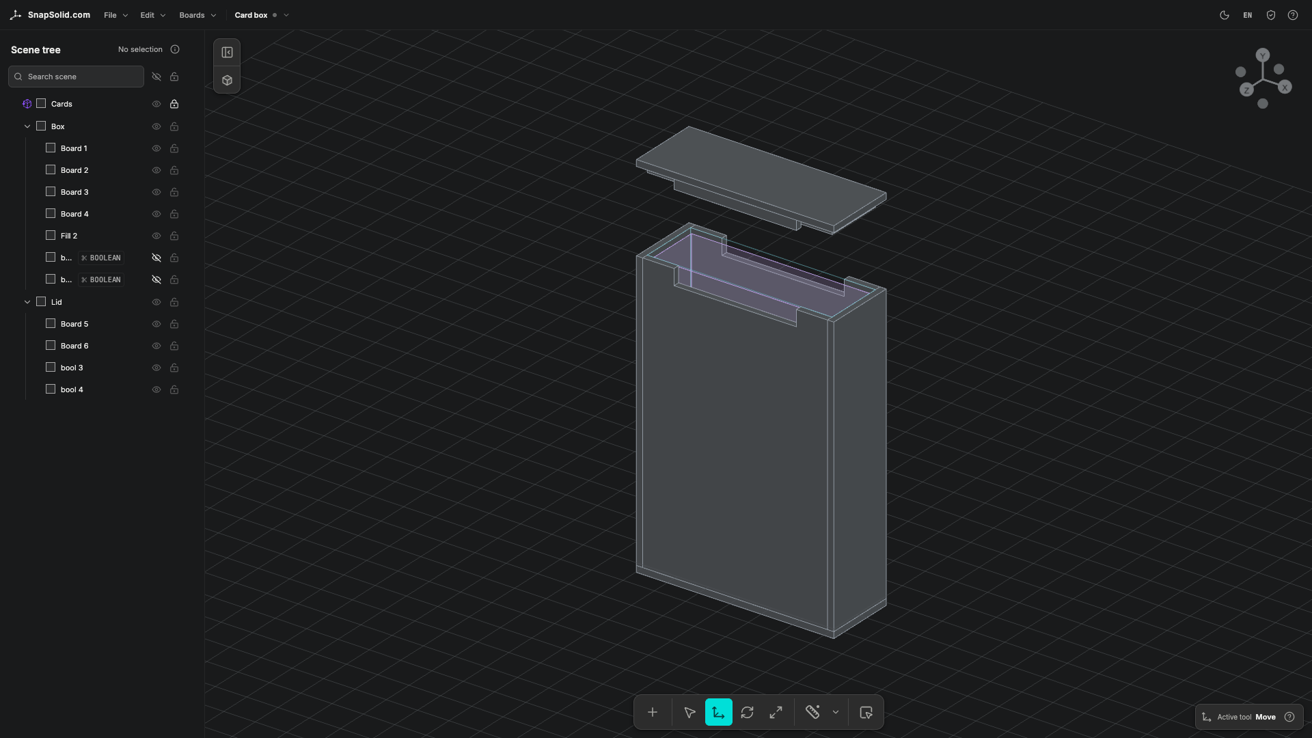This screenshot has width=1312, height=738.
Task: Click the shield icon in header
Action: [x=1271, y=15]
